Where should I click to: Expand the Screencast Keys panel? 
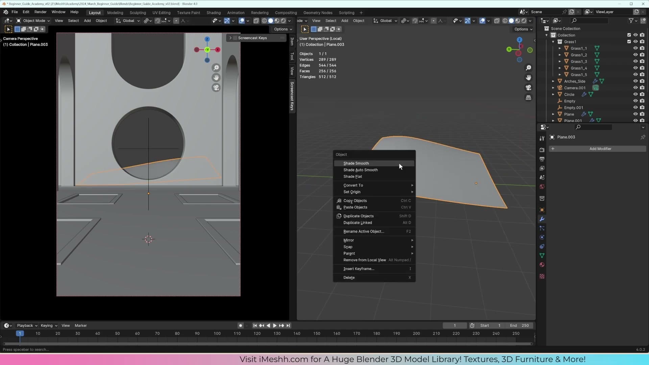pos(231,38)
